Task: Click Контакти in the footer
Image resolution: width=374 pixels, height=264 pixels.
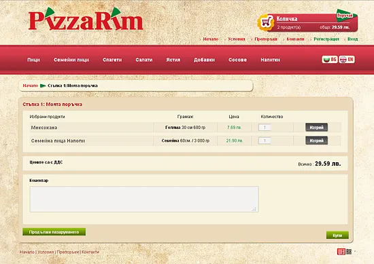Action: [x=90, y=252]
